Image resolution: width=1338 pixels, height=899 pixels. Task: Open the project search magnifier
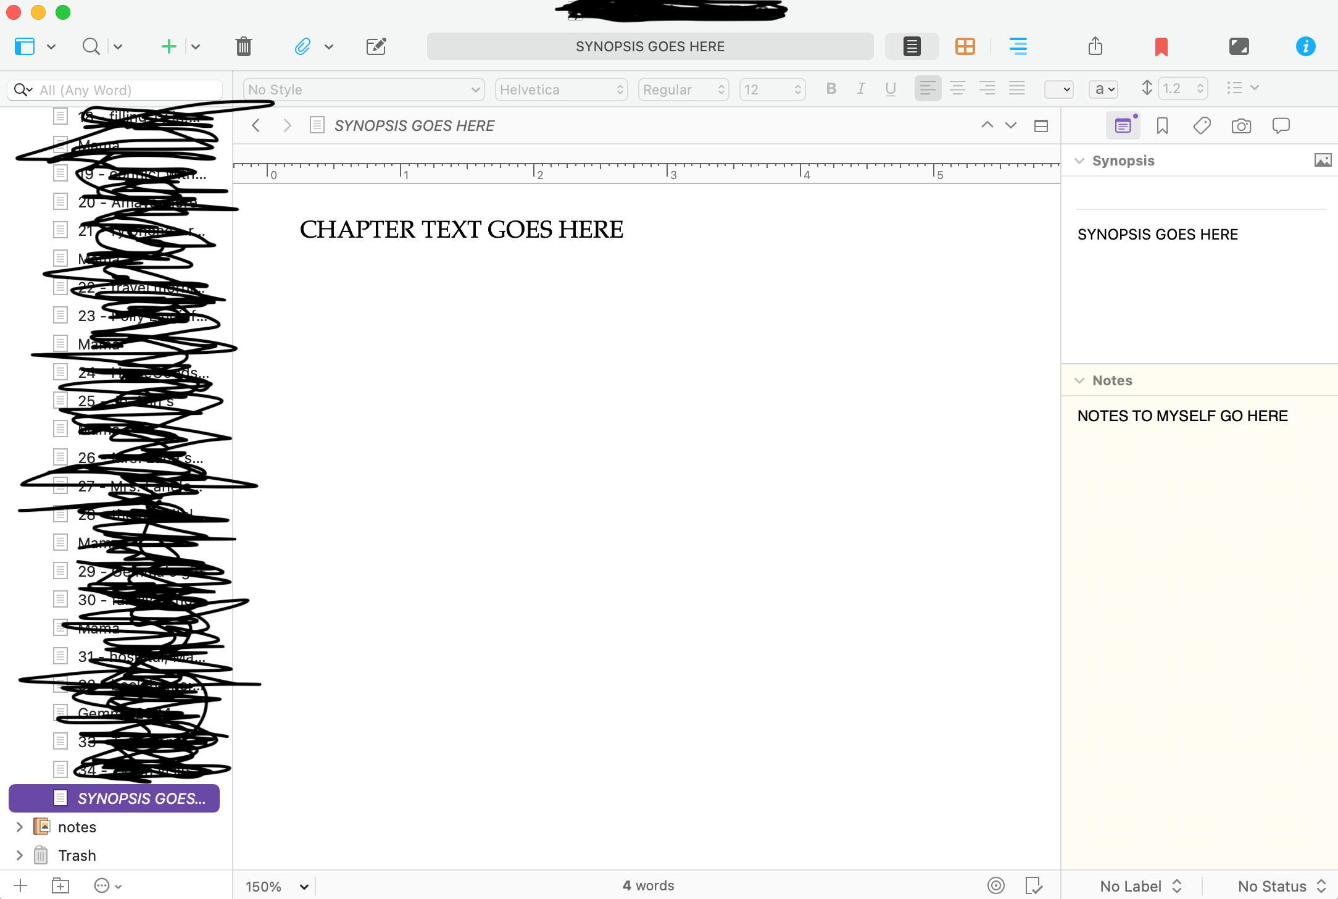coord(91,46)
